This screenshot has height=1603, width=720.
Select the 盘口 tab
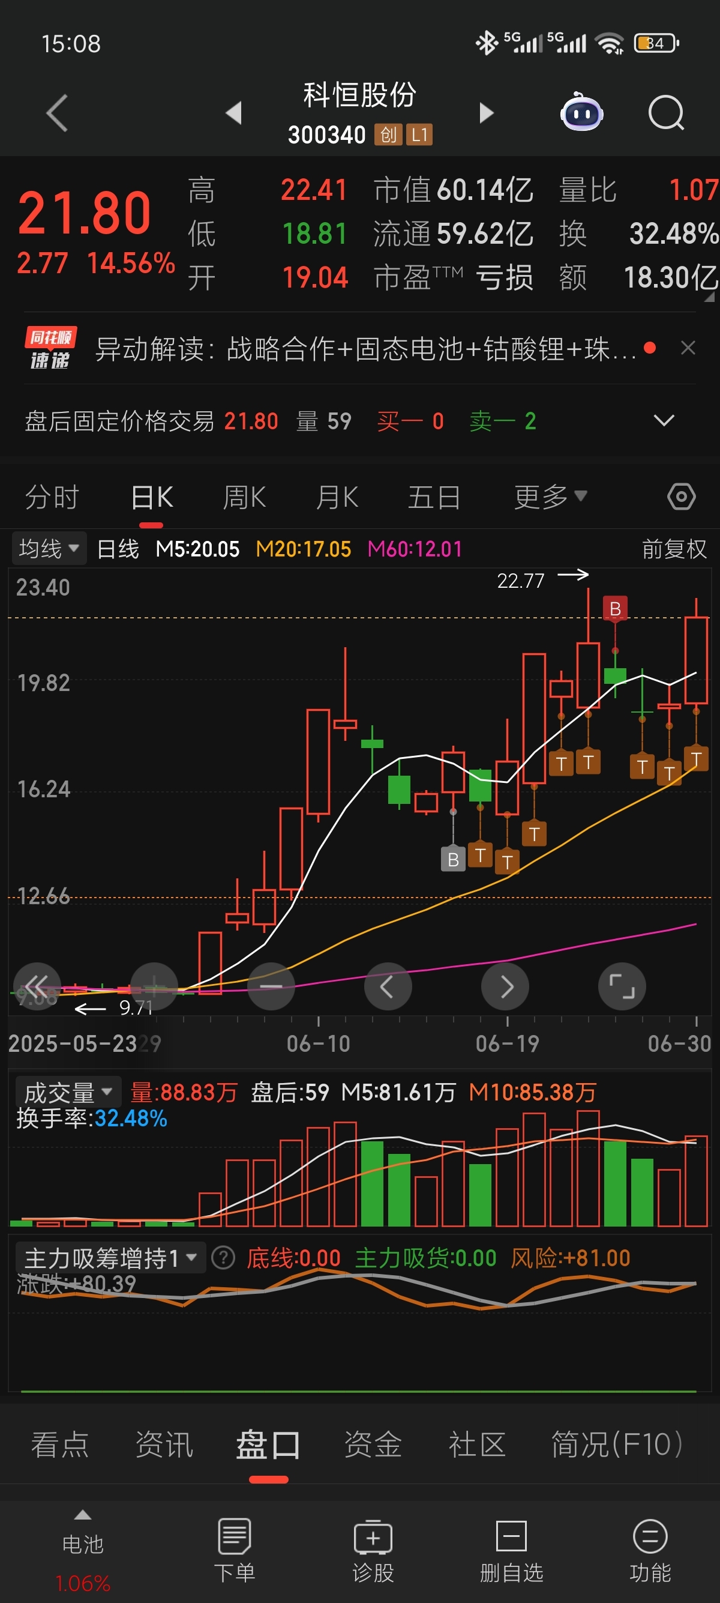(x=269, y=1445)
